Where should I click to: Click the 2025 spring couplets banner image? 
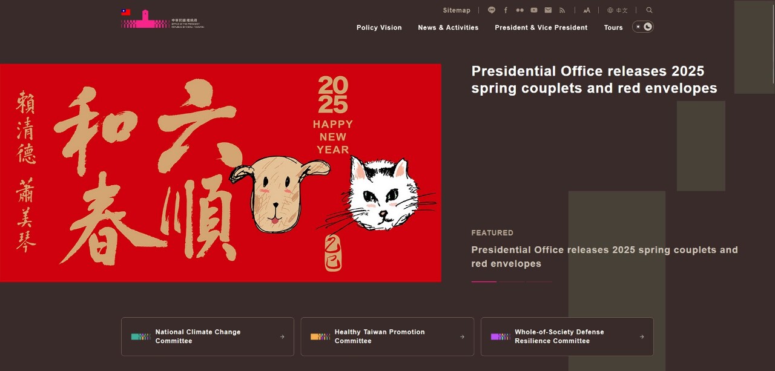pyautogui.click(x=220, y=172)
